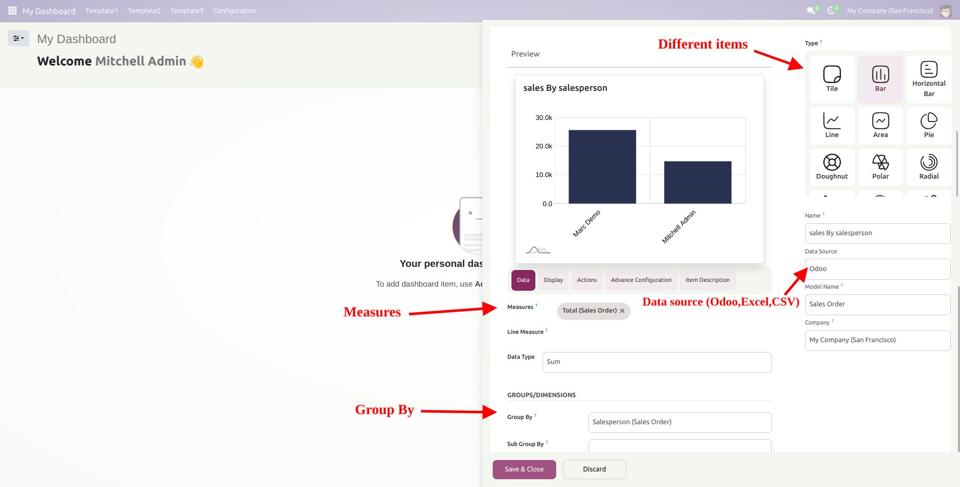Open the Configuration menu

click(x=234, y=10)
